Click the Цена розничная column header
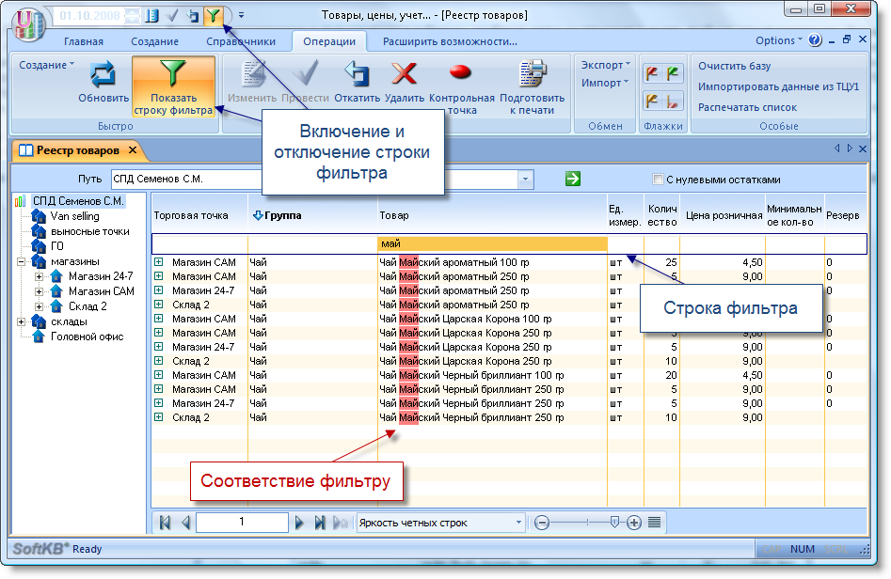The width and height of the screenshot is (891, 579). click(723, 215)
